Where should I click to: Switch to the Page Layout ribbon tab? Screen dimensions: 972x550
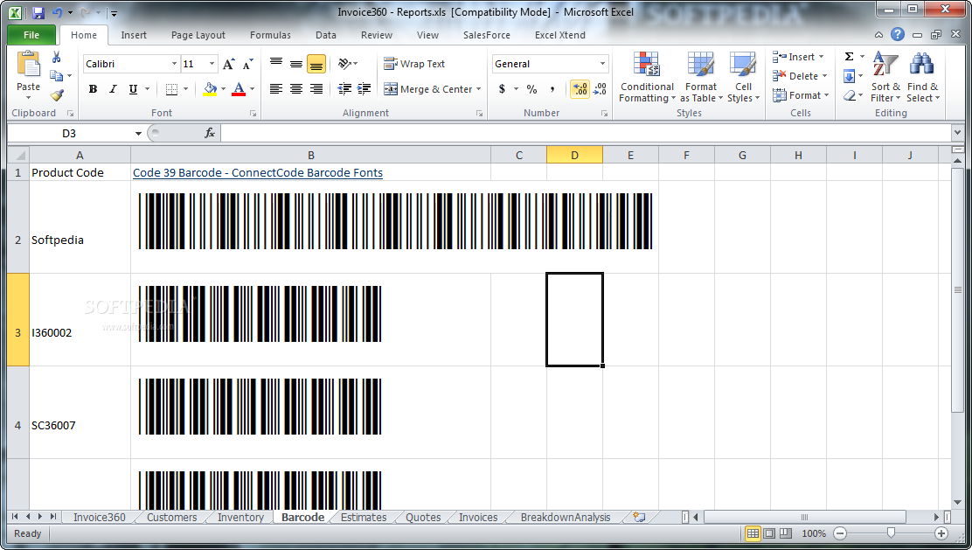(x=198, y=35)
